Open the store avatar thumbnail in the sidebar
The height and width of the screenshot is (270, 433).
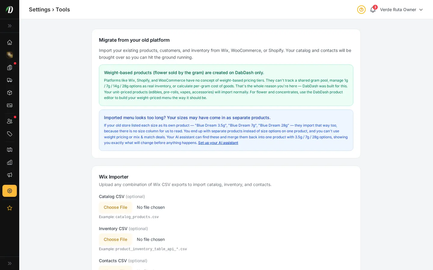[x=10, y=55]
